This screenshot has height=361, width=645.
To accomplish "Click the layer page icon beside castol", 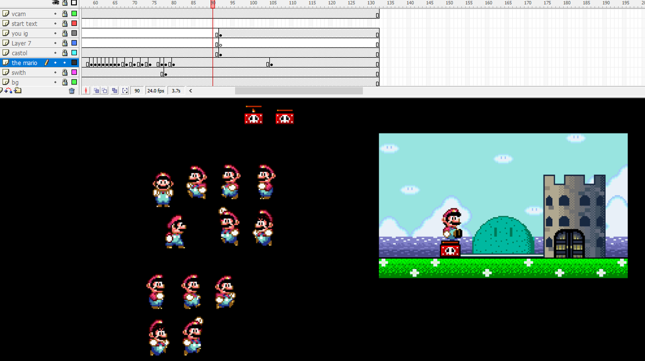I will 5,53.
